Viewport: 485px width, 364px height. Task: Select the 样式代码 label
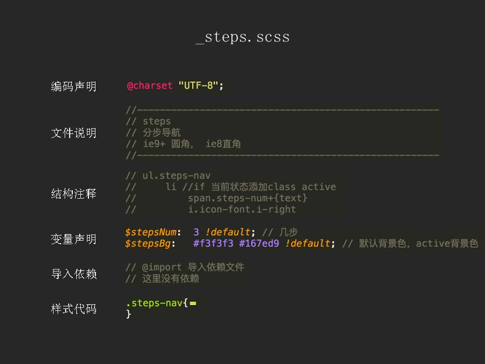pyautogui.click(x=74, y=309)
